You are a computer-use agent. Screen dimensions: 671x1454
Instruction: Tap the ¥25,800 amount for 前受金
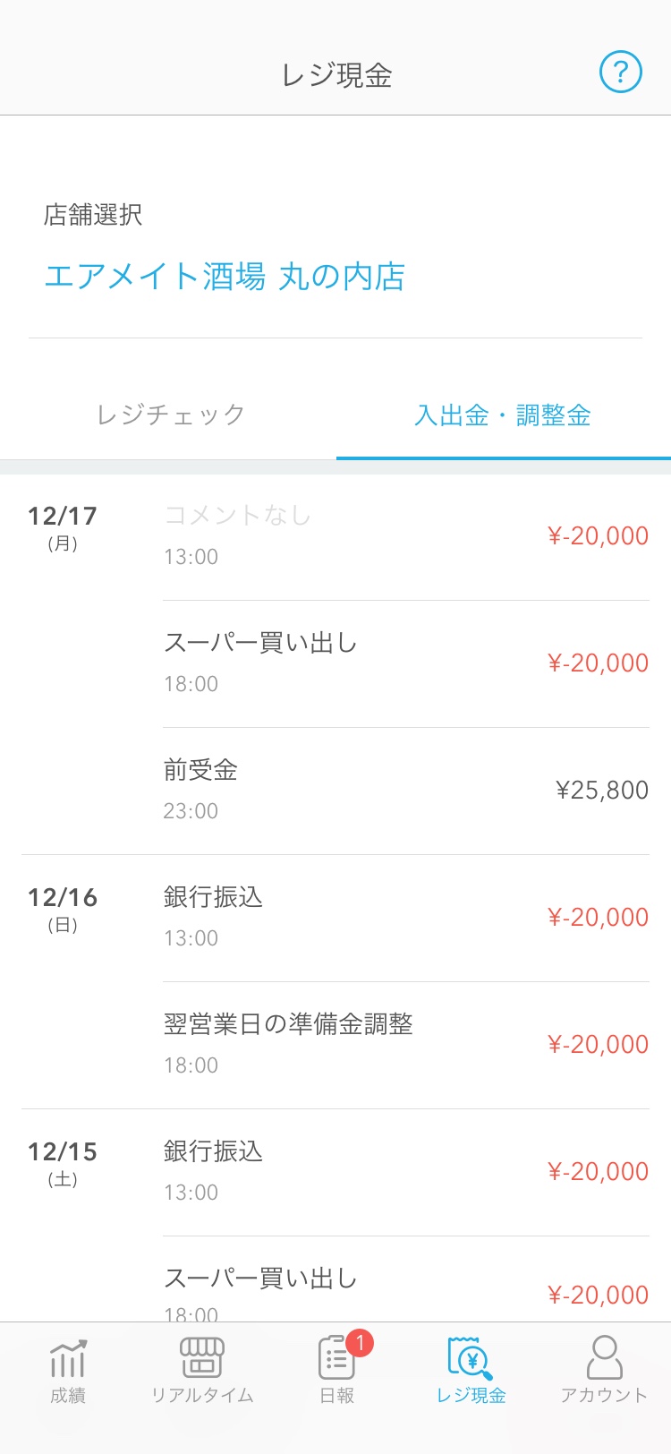pyautogui.click(x=602, y=791)
